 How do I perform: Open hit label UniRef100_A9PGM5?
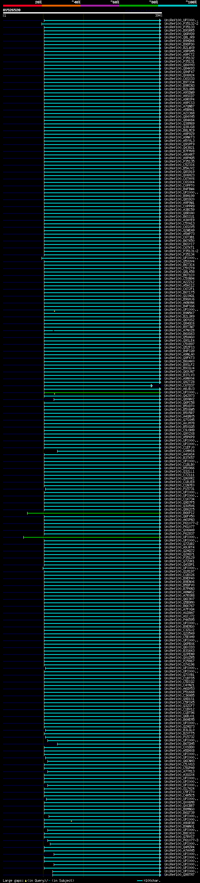(x=179, y=51)
